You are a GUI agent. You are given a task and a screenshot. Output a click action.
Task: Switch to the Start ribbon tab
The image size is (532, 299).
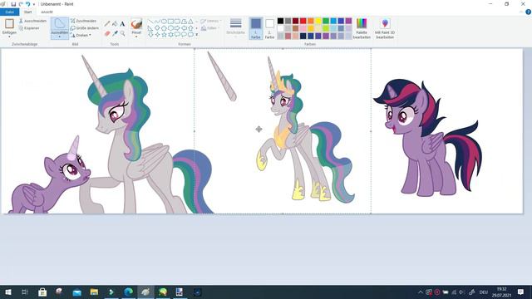tap(27, 12)
